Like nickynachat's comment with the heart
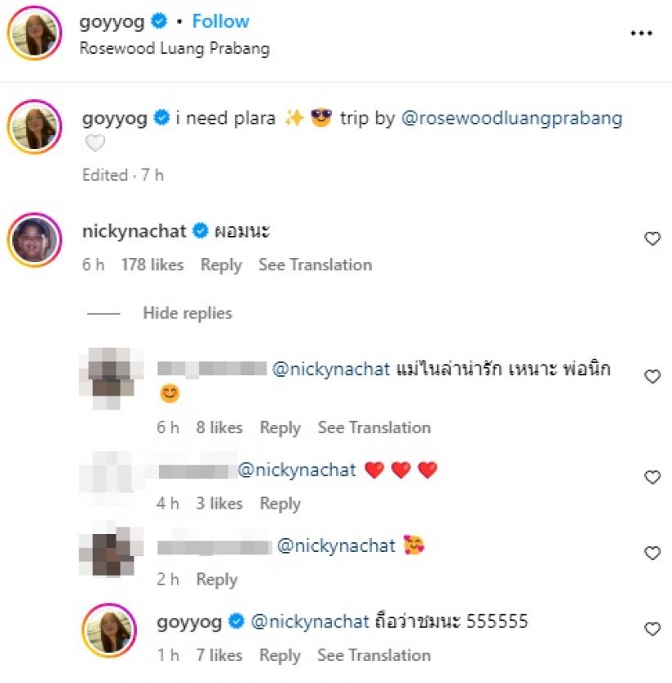Viewport: 672px width, 683px height. (x=652, y=238)
